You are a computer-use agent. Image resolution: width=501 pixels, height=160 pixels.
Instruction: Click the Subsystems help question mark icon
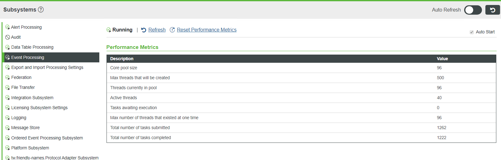click(x=41, y=10)
